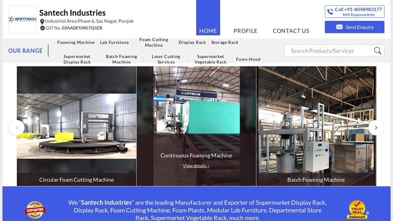
Task: Click the location pin icon near address
Action: (42, 22)
